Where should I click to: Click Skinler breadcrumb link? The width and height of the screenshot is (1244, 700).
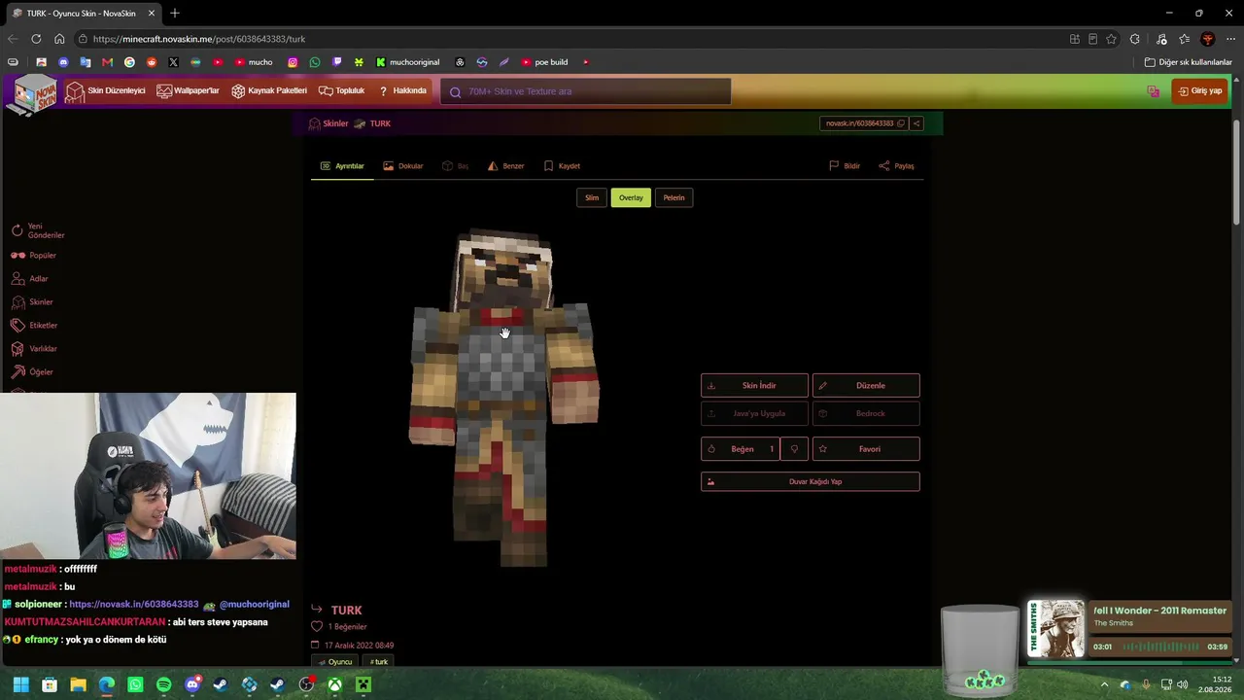pyautogui.click(x=328, y=123)
